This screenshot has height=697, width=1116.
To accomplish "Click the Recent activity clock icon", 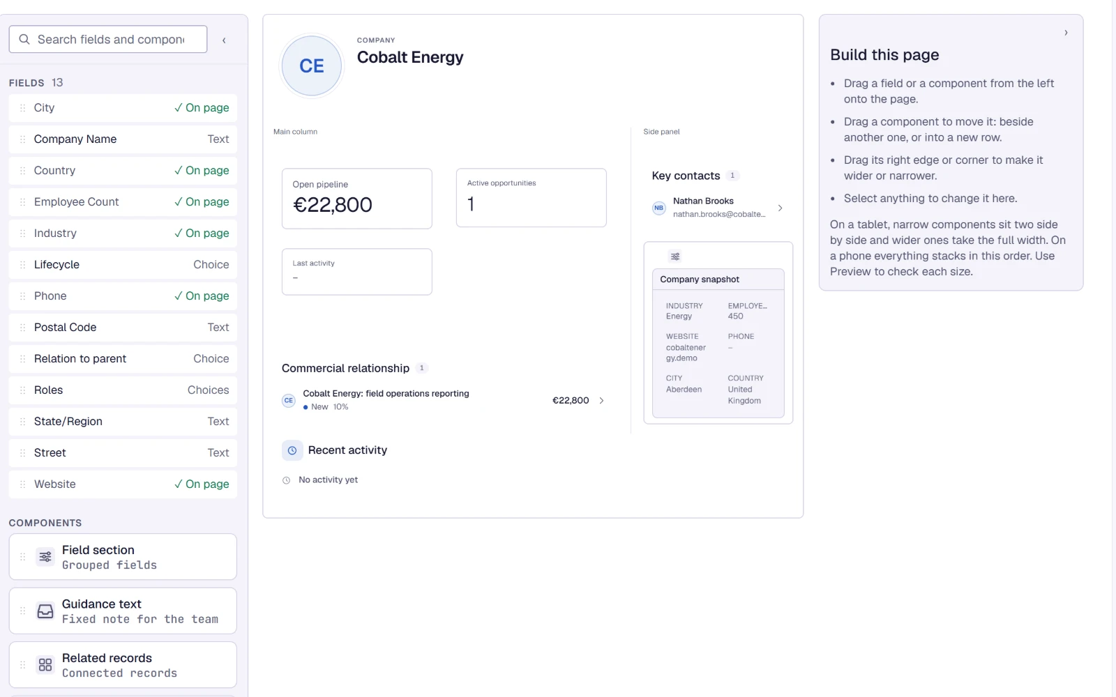I will tap(292, 450).
